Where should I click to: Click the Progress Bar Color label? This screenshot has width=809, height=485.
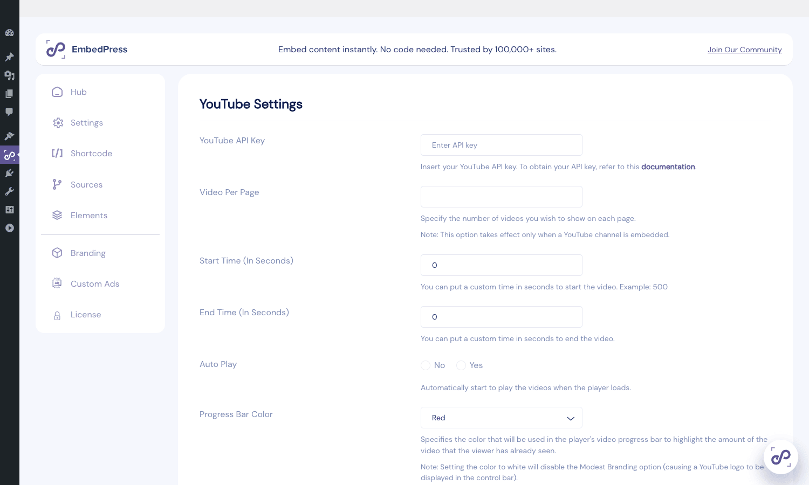pyautogui.click(x=236, y=414)
